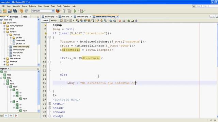This screenshot has width=218, height=122.
Task: Run project in Firefox browser icon
Action: (x=58, y=11)
